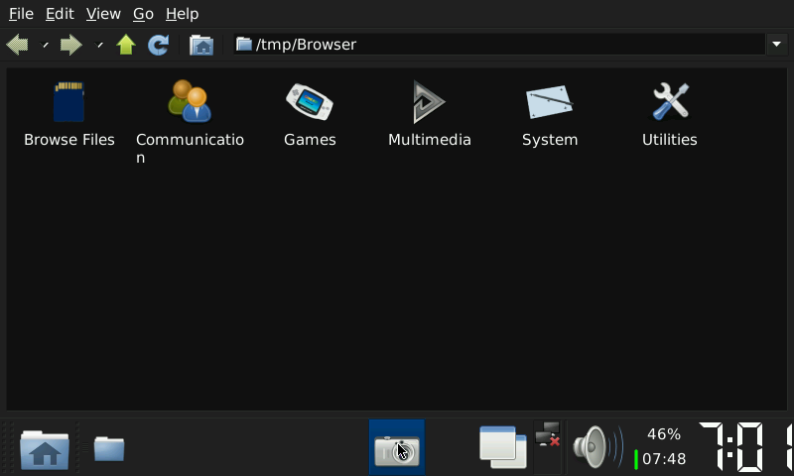Viewport: 794px width, 476px height.
Task: Click the taskbar speaker volume icon
Action: 594,447
